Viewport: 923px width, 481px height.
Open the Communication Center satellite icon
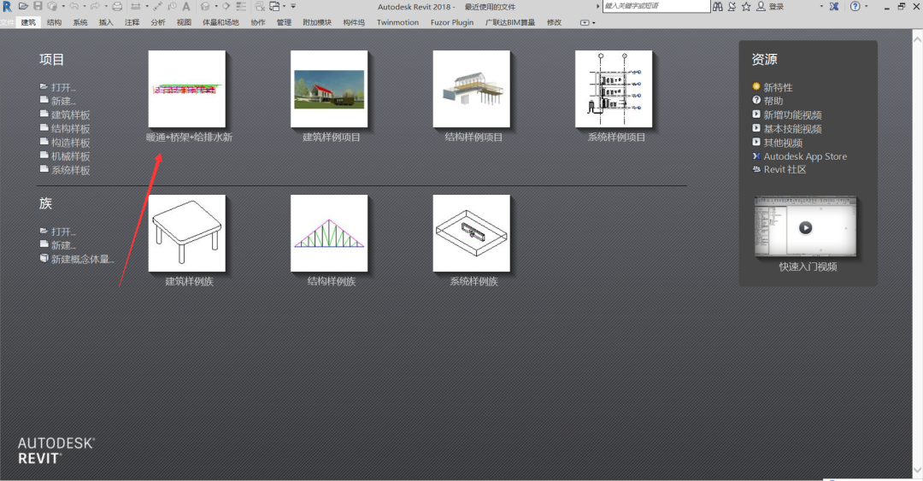732,7
